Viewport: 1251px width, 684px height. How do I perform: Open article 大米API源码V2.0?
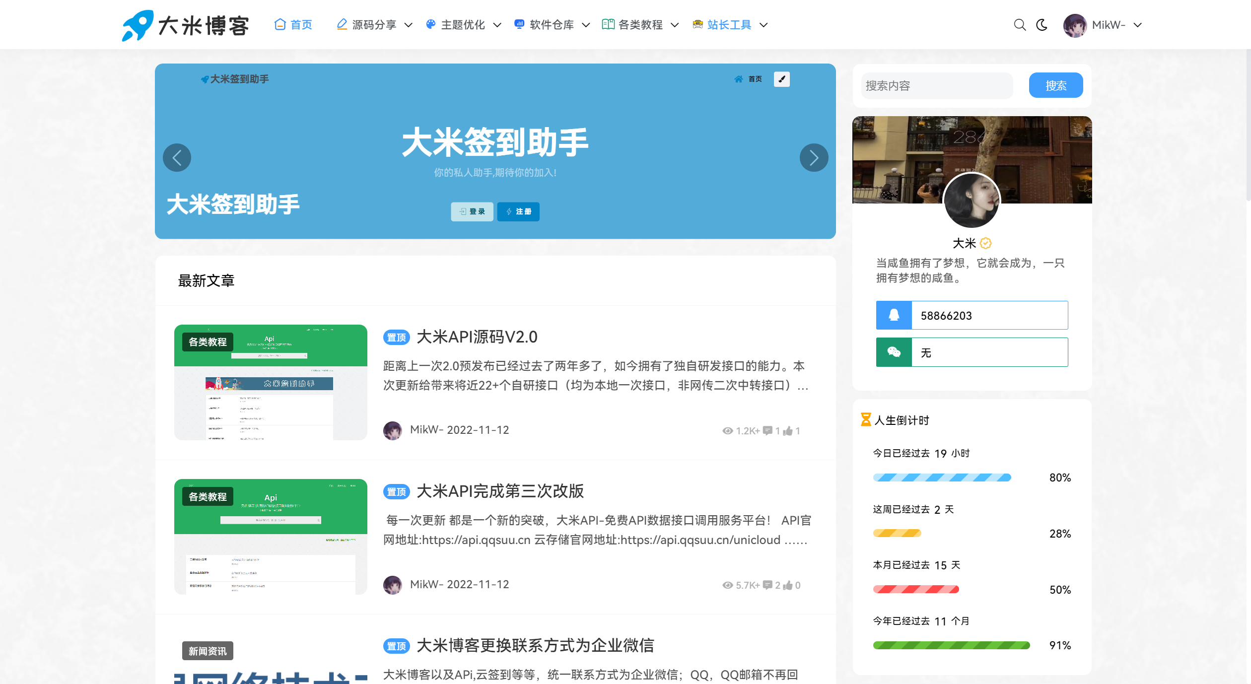(x=477, y=337)
